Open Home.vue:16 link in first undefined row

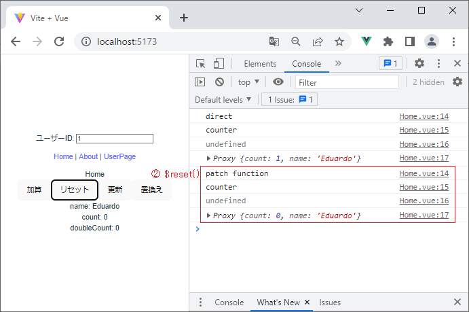[x=424, y=144]
